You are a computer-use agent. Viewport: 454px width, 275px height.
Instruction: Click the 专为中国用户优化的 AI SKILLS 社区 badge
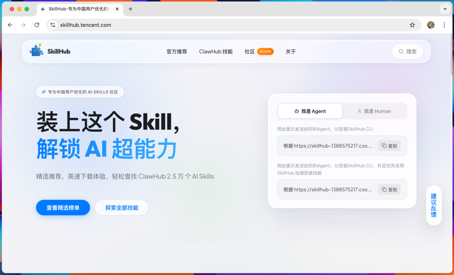[x=80, y=92]
